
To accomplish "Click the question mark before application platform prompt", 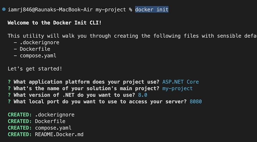I will click(x=9, y=82).
